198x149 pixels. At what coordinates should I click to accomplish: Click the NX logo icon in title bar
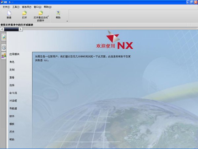tap(2, 2)
